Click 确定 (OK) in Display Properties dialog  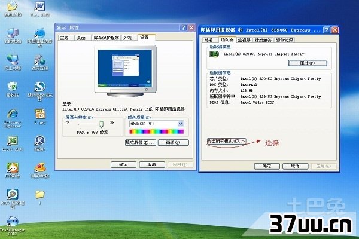click(123, 164)
